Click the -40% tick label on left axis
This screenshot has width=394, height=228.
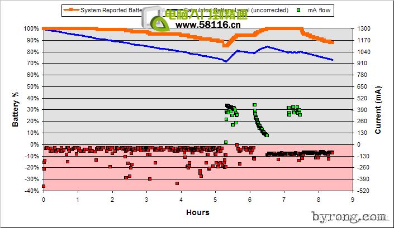click(31, 191)
